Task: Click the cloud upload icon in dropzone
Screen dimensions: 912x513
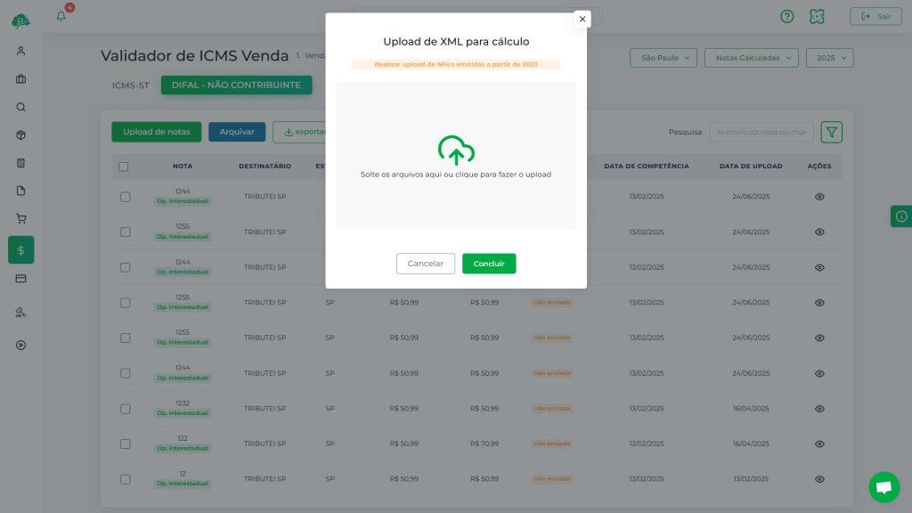Action: pos(456,151)
